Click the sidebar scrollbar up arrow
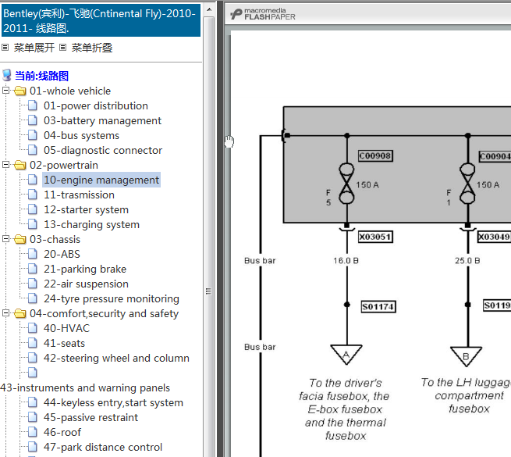Viewport: 511px width, 457px height. point(209,9)
